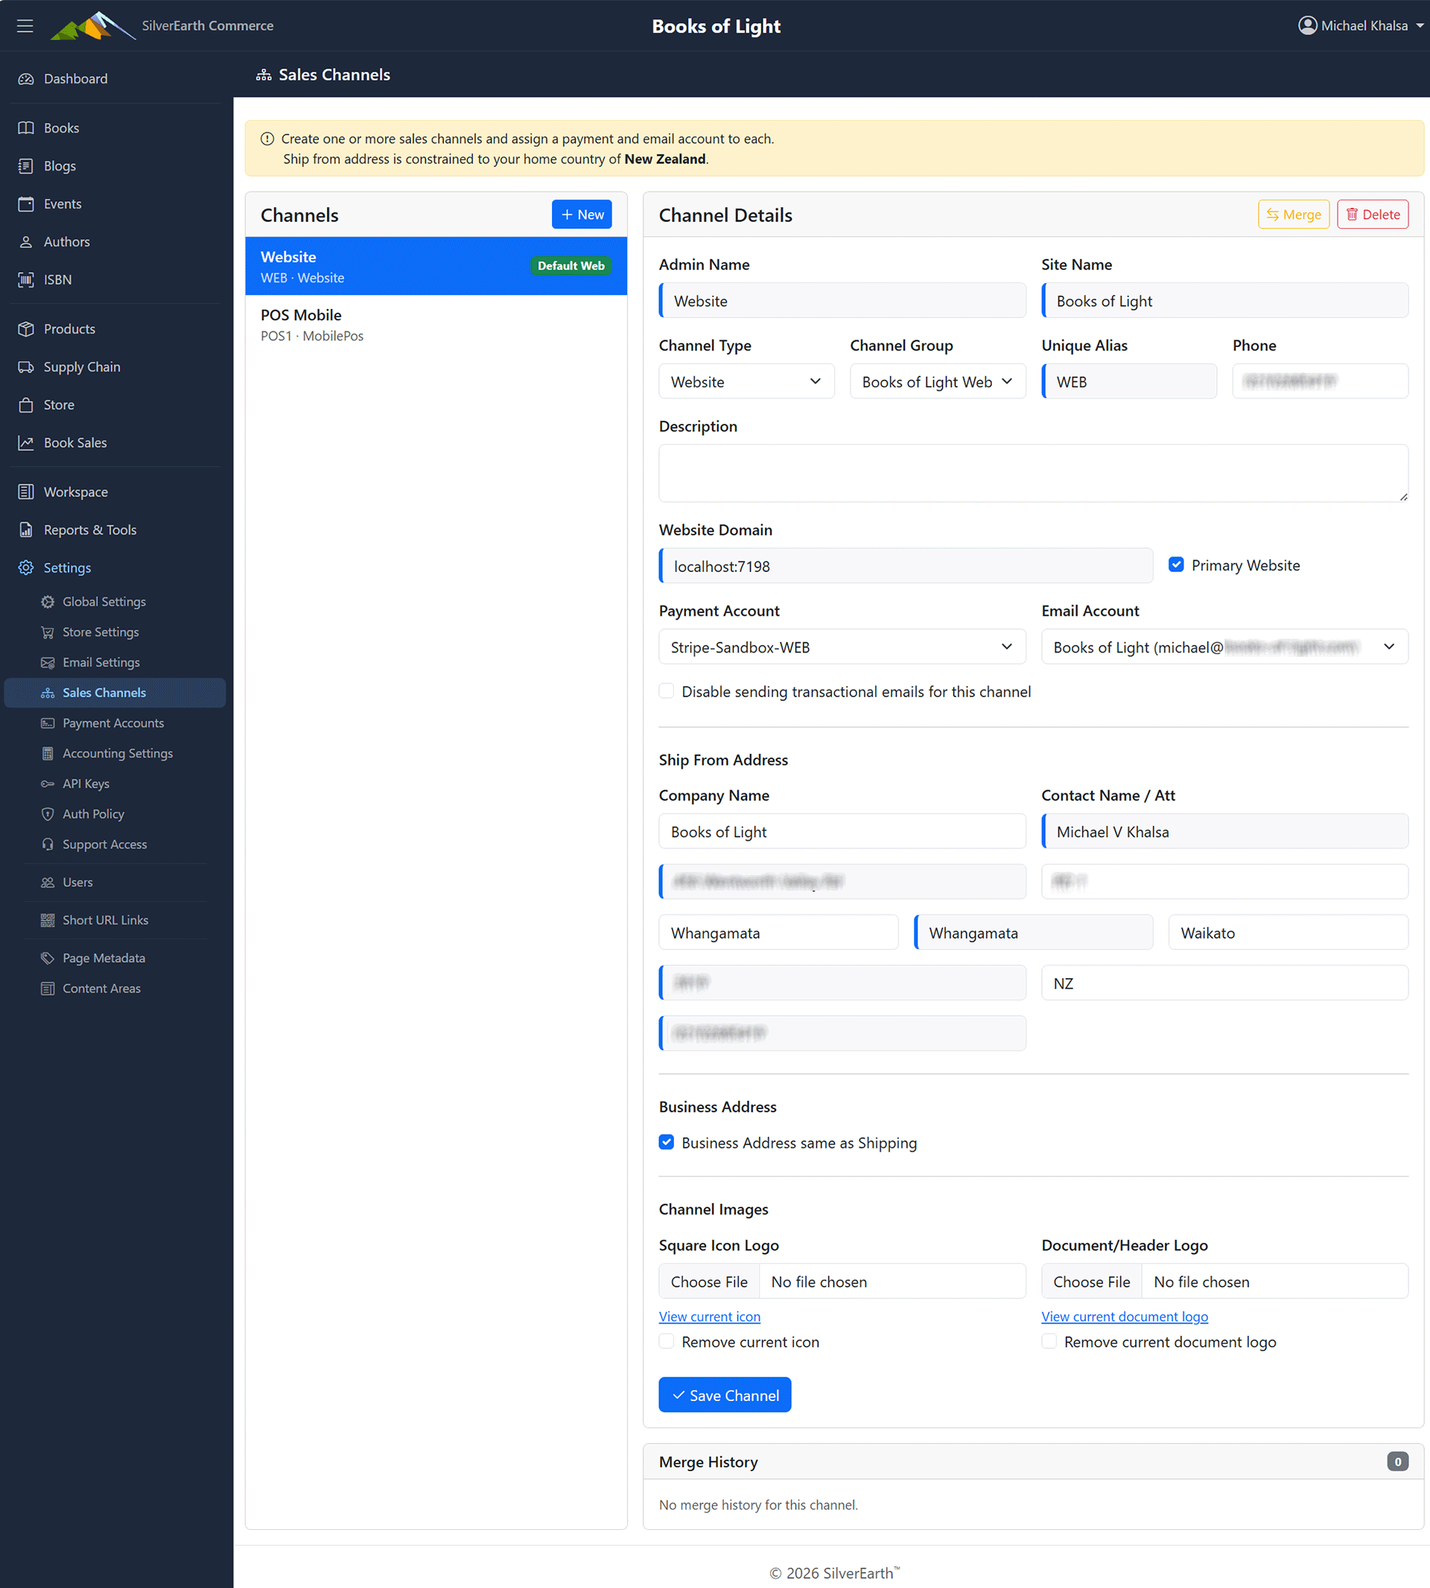
Task: Click the Email Settings envelope icon
Action: pos(48,662)
